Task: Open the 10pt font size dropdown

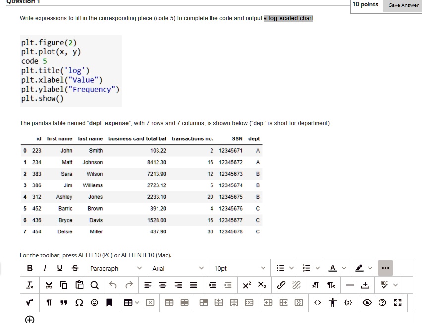Action: pos(240,268)
